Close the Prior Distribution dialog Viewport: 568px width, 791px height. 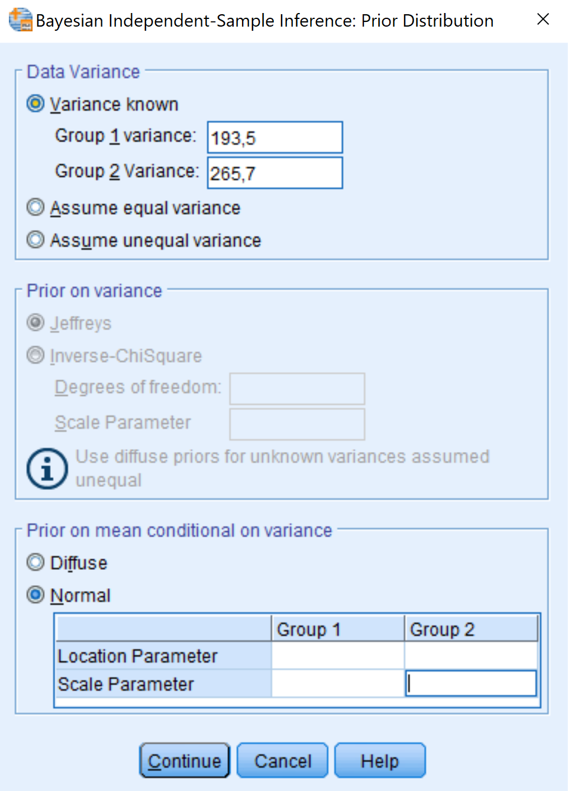543,20
